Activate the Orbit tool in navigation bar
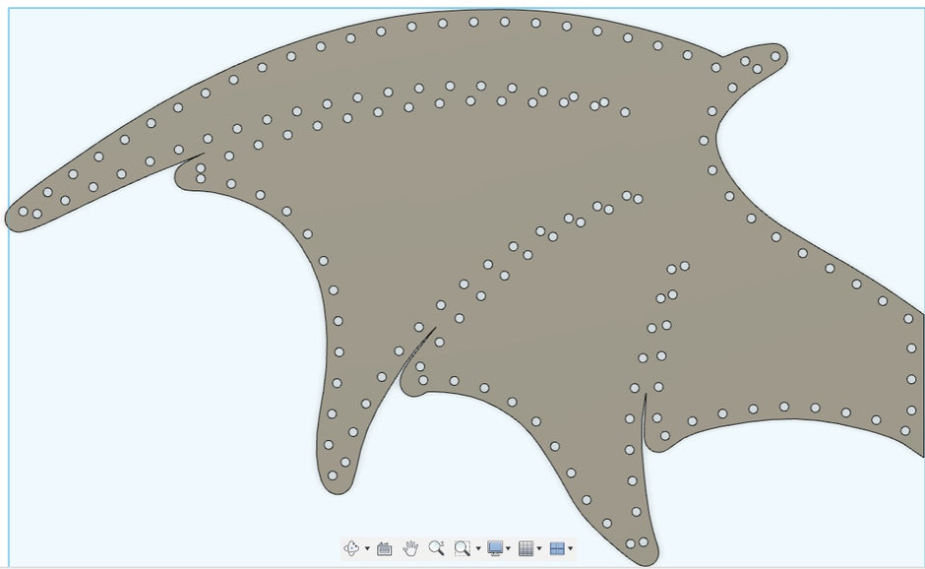This screenshot has width=925, height=569. [352, 548]
